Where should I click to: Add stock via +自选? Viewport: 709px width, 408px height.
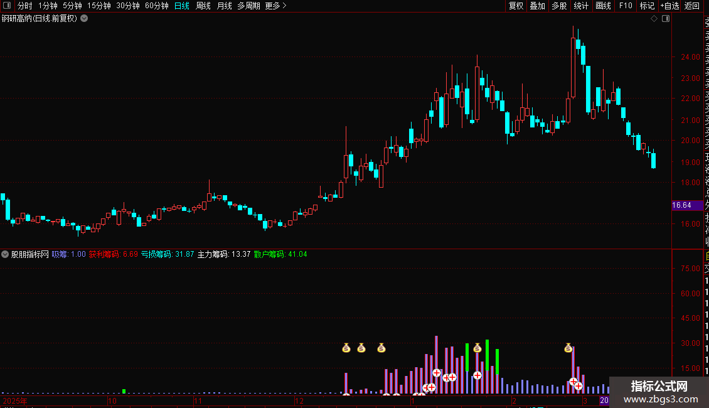pyautogui.click(x=669, y=6)
